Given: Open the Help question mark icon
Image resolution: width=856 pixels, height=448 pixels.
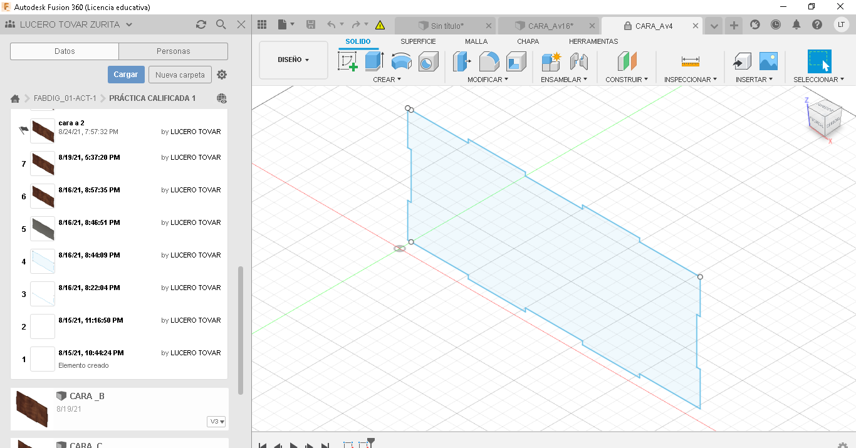Looking at the screenshot, I should pyautogui.click(x=817, y=24).
